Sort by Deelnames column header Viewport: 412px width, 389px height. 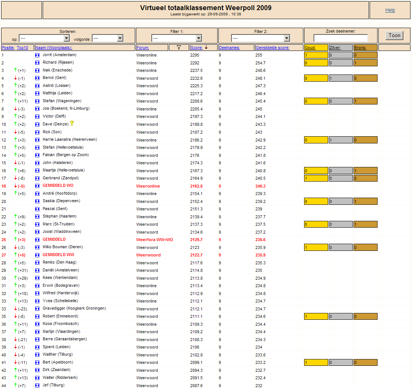[x=229, y=48]
